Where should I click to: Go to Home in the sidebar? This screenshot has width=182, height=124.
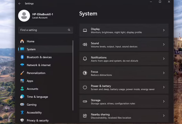point(31,41)
